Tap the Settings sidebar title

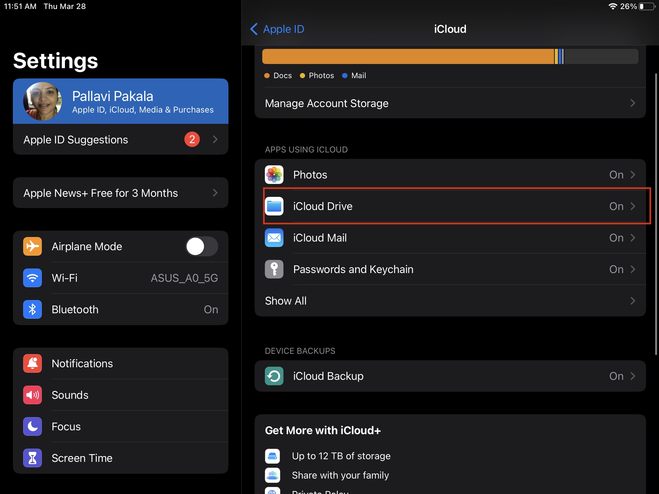pos(55,61)
